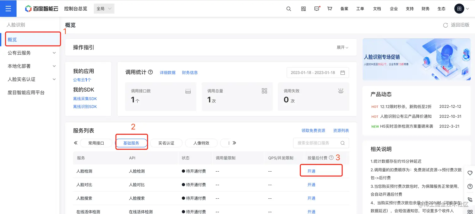475x214 pixels.
Task: Click the phone contact floating icon
Action: [470, 200]
